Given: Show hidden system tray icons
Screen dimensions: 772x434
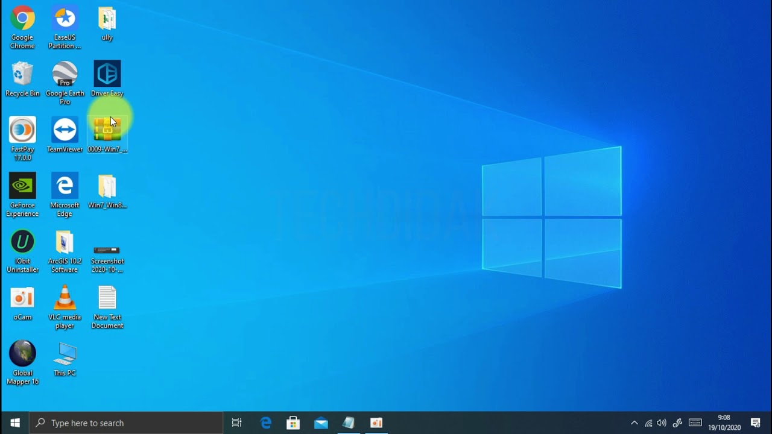Looking at the screenshot, I should (x=634, y=423).
